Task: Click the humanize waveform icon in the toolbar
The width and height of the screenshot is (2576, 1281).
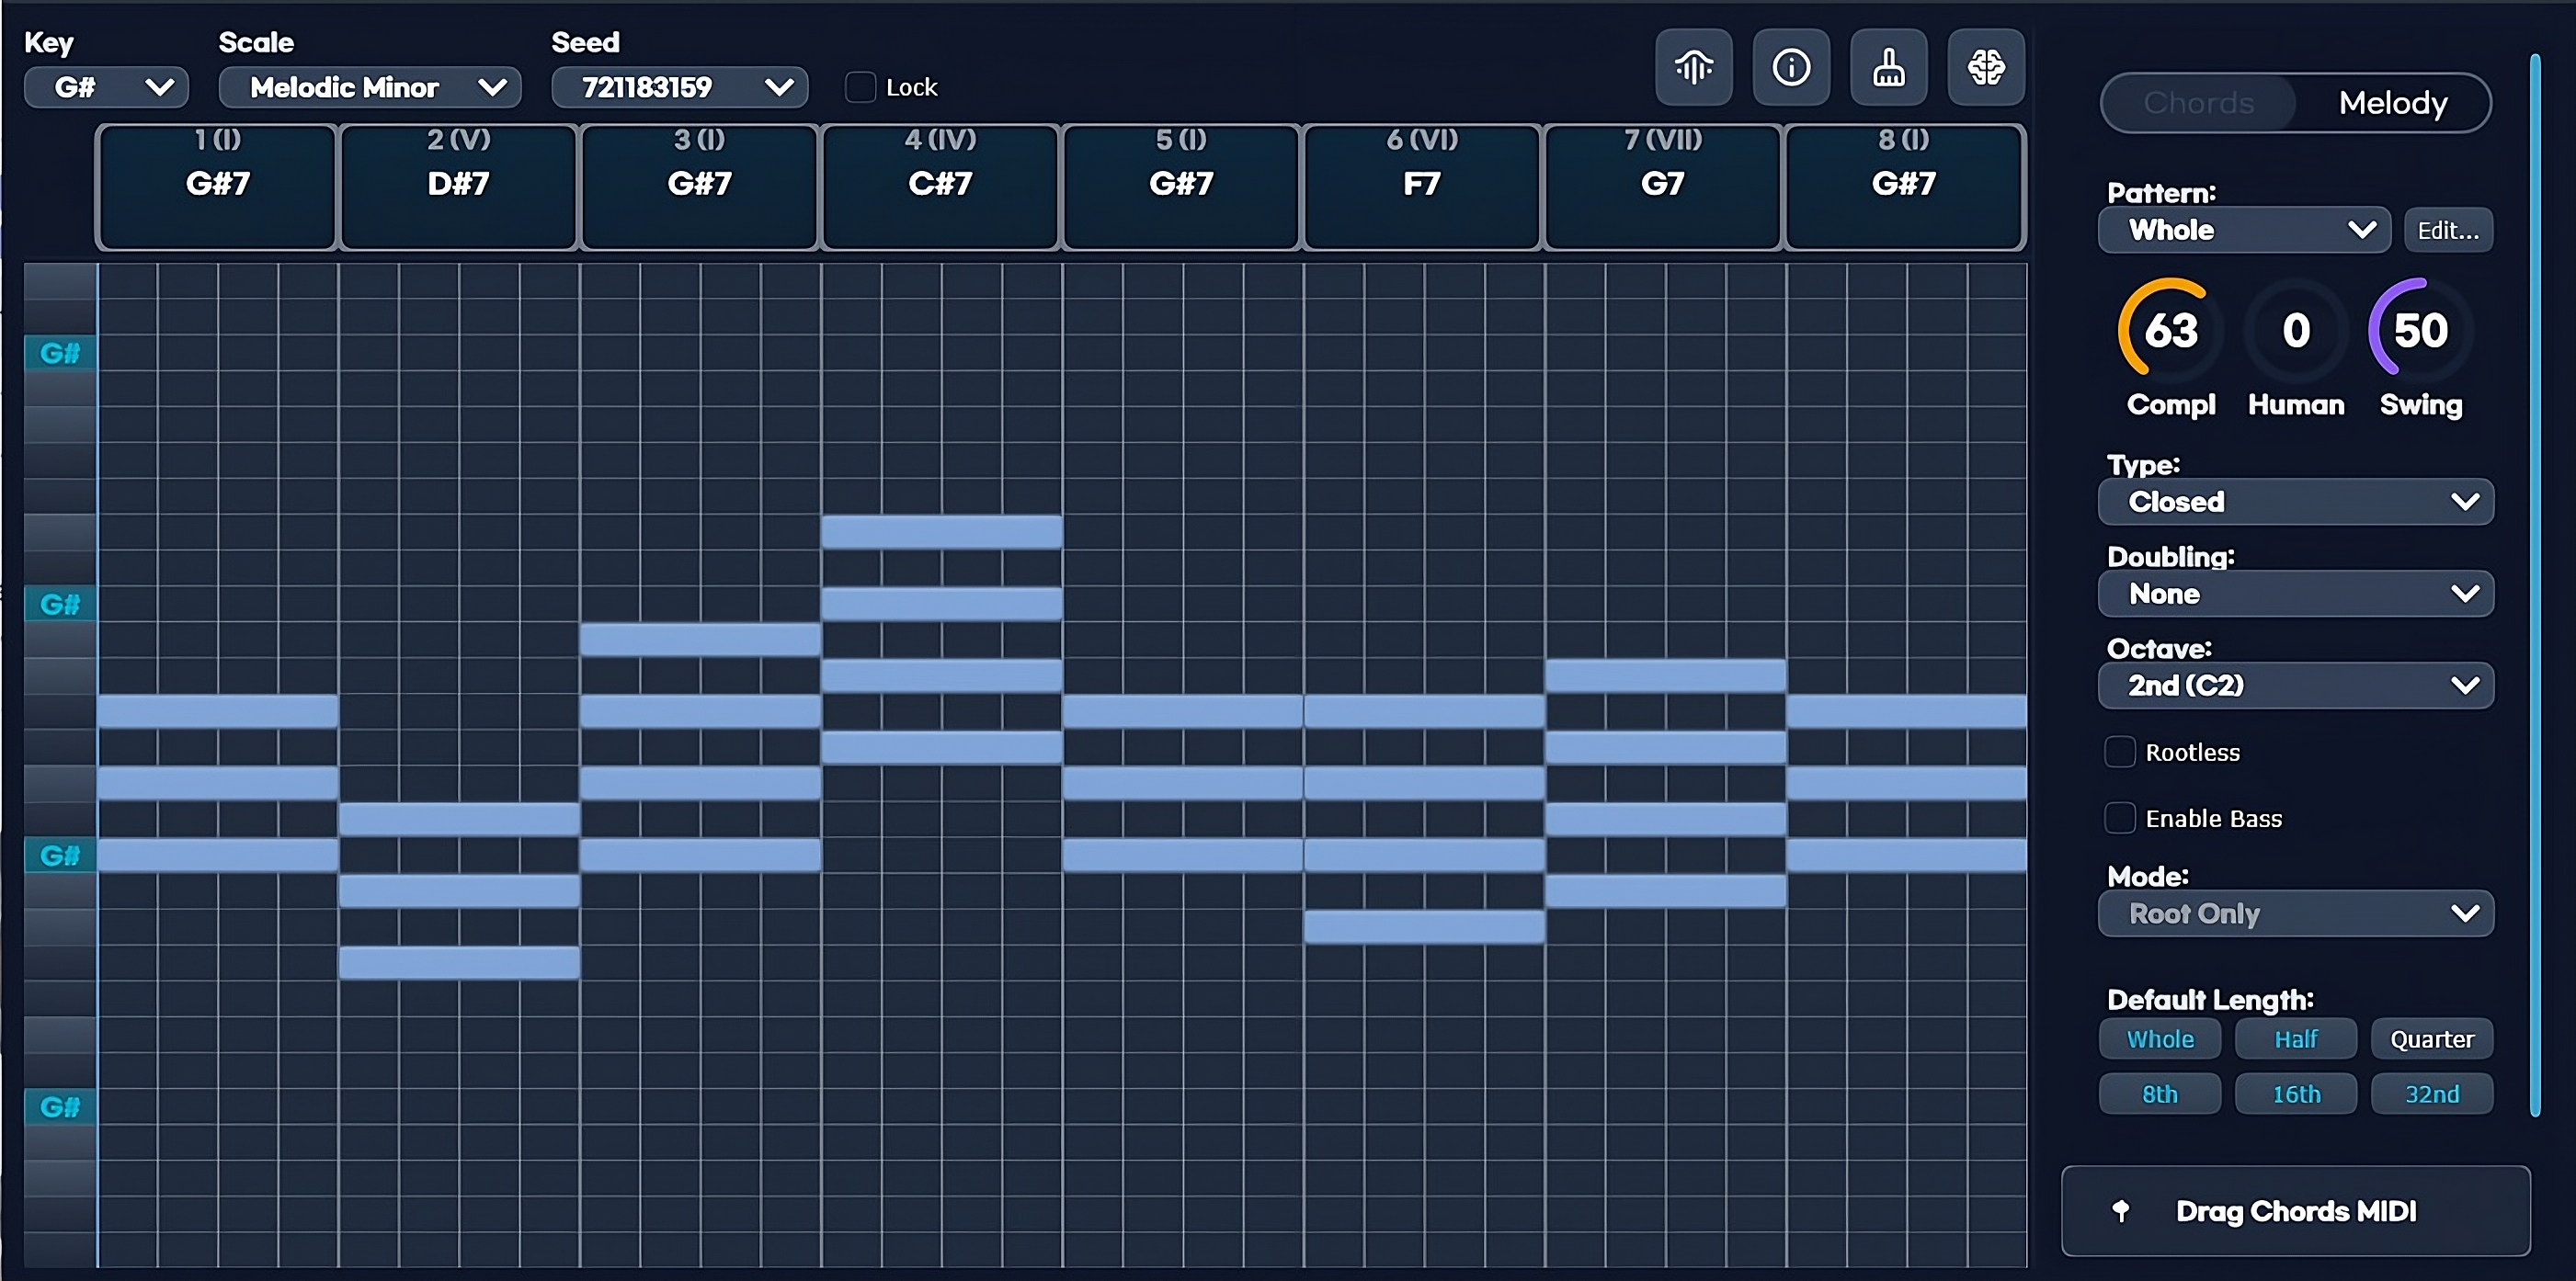Action: tap(1693, 67)
